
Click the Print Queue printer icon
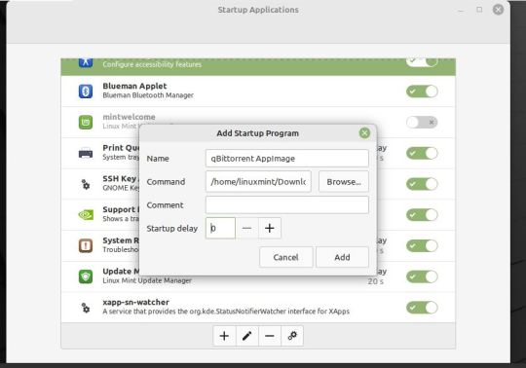pos(86,153)
